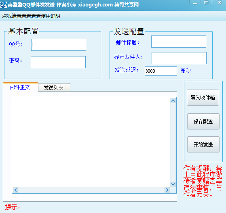This screenshot has width=226, height=213.
Task: Select the 邮件标题 text box
Action: pyautogui.click(x=179, y=42)
